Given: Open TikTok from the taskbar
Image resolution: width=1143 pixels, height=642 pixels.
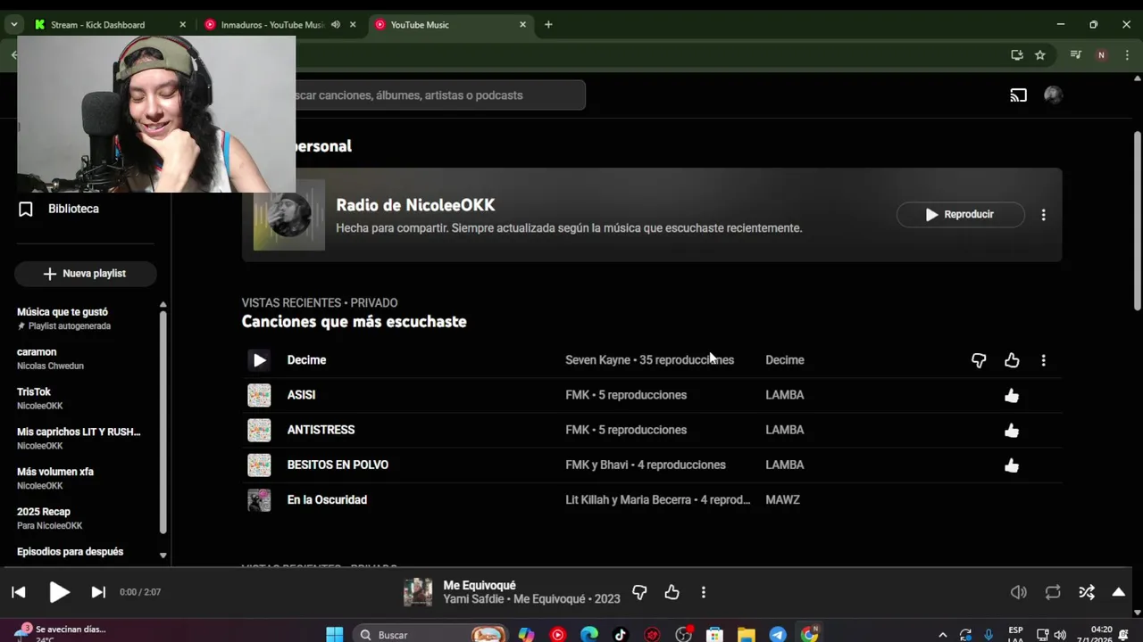Looking at the screenshot, I should pyautogui.click(x=621, y=635).
